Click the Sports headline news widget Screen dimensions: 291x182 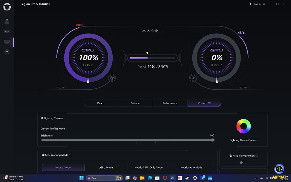14,178
